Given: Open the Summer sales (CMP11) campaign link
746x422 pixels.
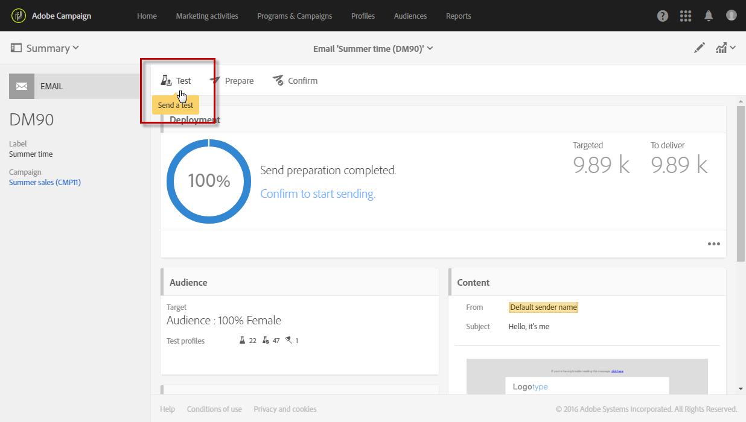Looking at the screenshot, I should point(45,182).
